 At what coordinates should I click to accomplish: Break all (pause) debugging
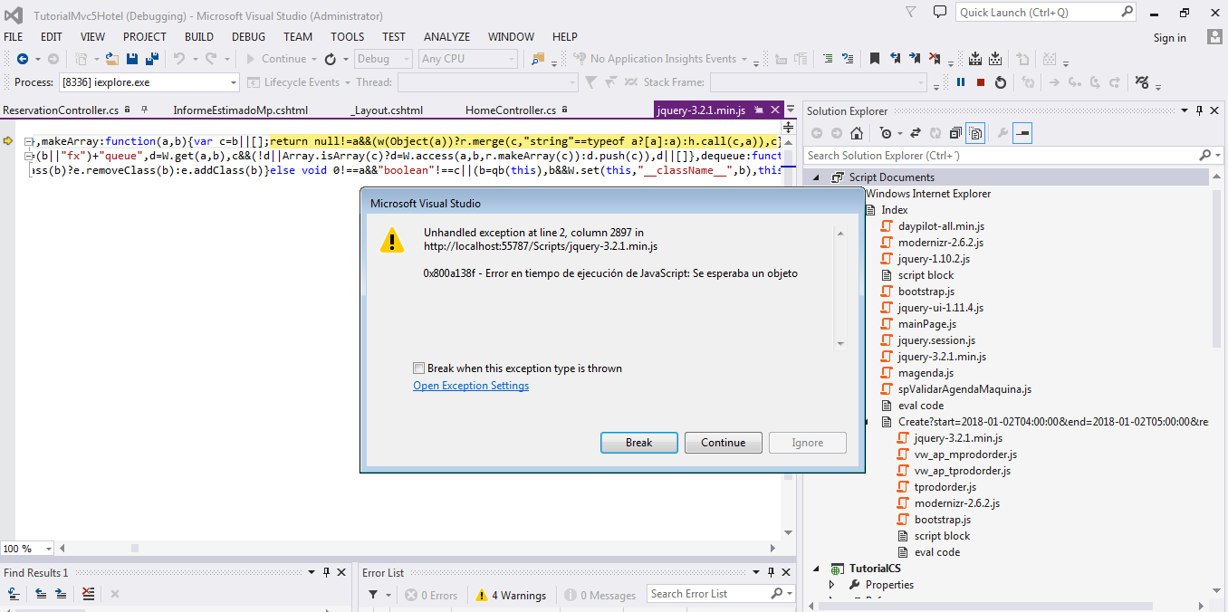click(x=961, y=82)
